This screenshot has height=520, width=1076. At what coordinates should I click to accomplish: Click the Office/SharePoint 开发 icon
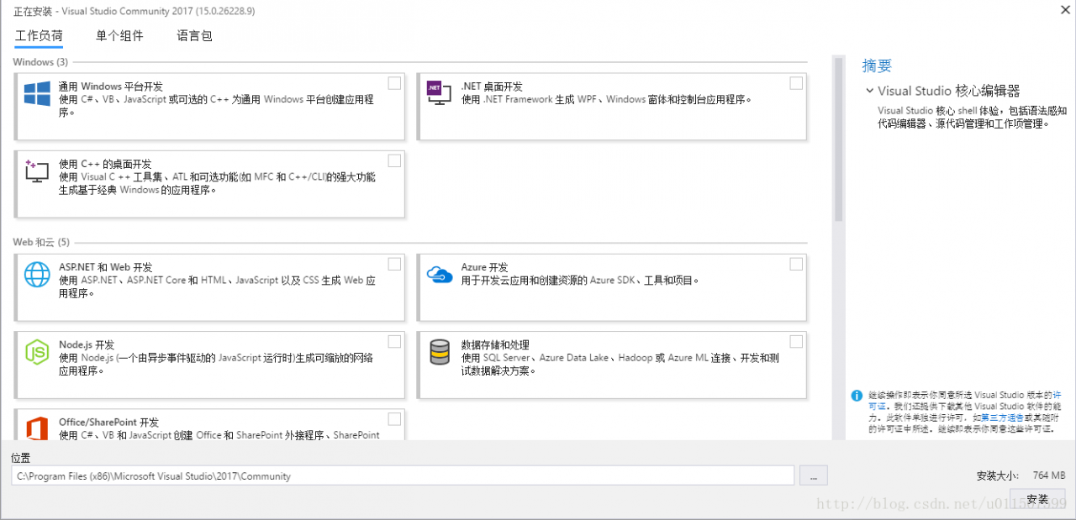tap(37, 428)
